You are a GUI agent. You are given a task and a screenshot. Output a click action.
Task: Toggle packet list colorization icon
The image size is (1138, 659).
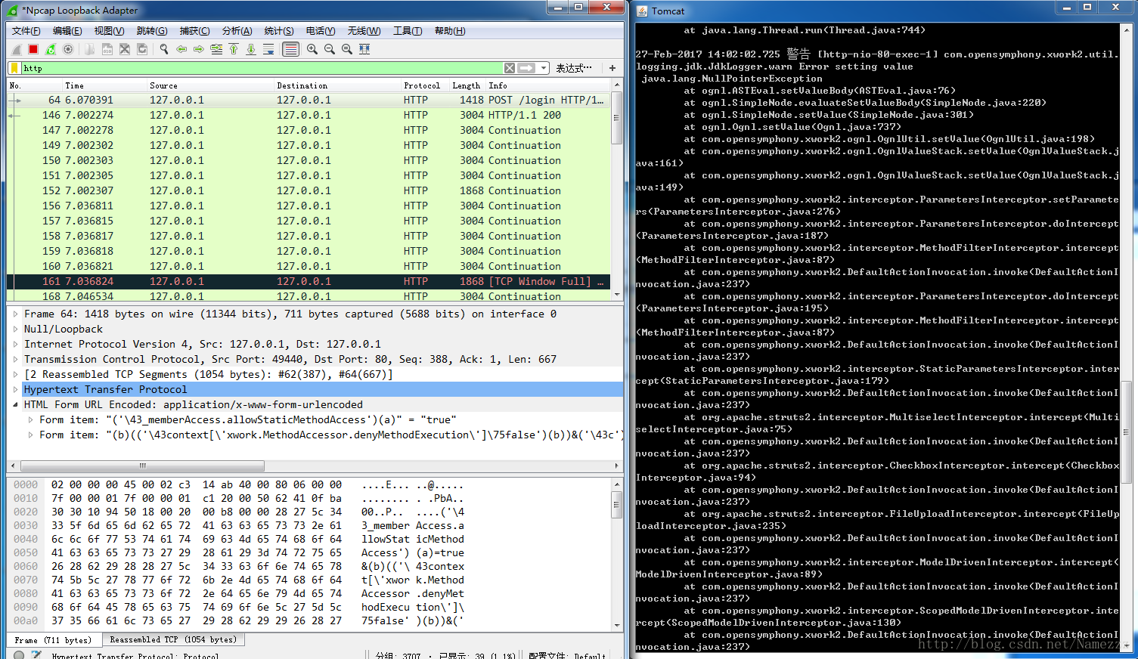point(290,49)
